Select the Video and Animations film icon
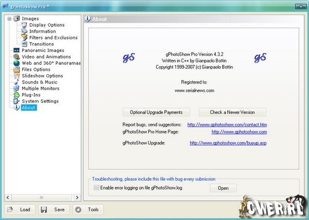Screen dimensions: 309x220 click(x=17, y=57)
